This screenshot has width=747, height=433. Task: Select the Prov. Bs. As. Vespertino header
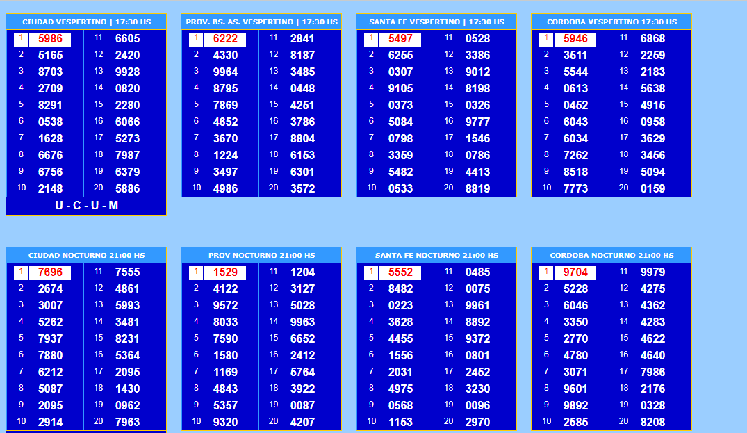click(x=261, y=22)
